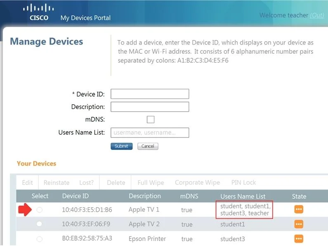This screenshot has width=328, height=246.
Task: Click mDNS value true for Apple TV 1
Action: pyautogui.click(x=186, y=210)
